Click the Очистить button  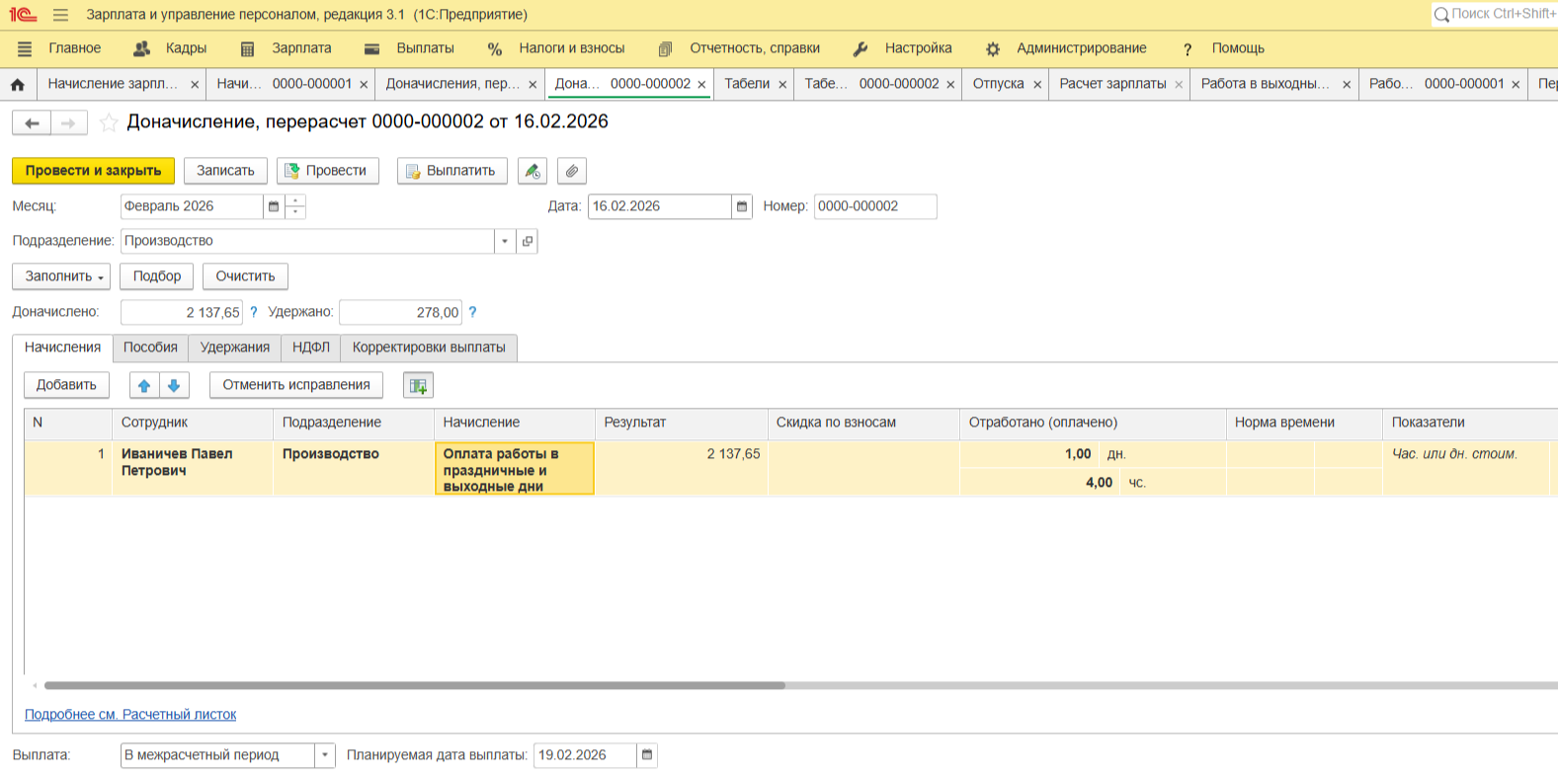(x=245, y=276)
